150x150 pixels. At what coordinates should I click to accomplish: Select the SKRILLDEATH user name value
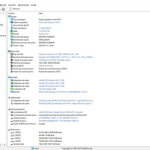(x=44, y=40)
